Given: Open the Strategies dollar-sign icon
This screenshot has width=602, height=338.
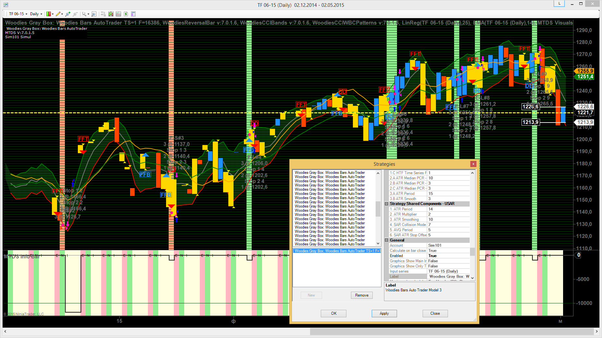Looking at the screenshot, I should (126, 14).
